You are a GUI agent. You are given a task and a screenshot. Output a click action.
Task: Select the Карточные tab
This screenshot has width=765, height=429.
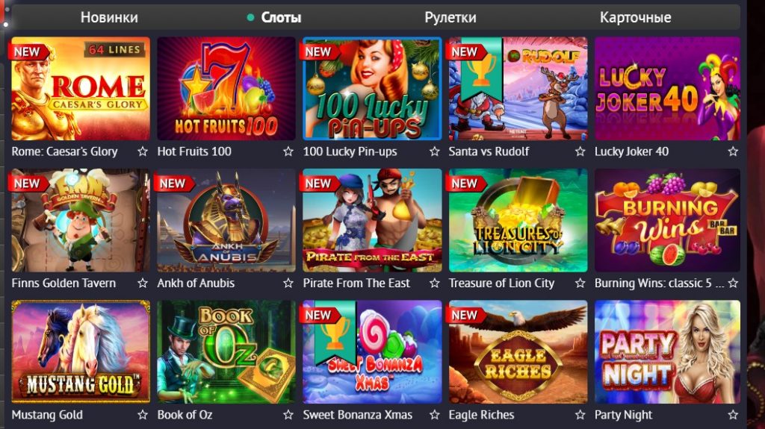coord(635,18)
